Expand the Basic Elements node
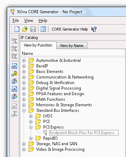The height and width of the screenshot is (157, 126). point(24,72)
